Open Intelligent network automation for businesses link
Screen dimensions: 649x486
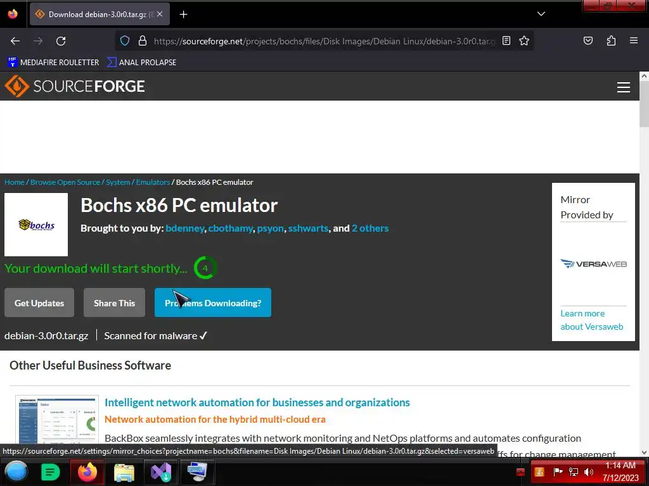[x=257, y=402]
